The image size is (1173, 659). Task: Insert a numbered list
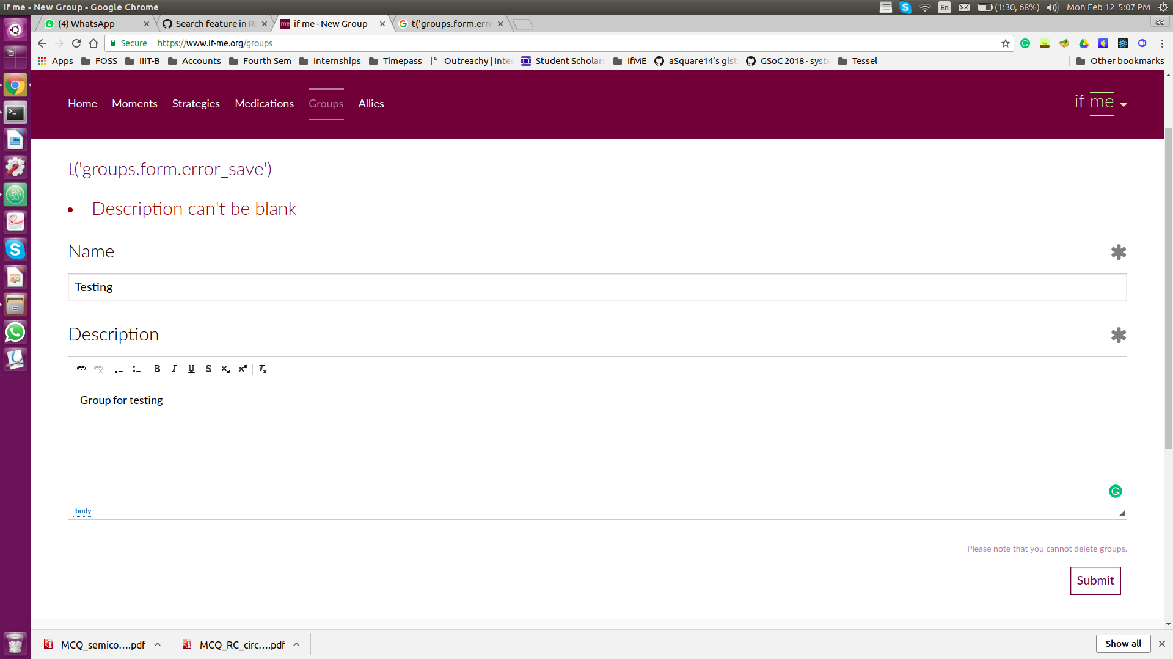[119, 369]
